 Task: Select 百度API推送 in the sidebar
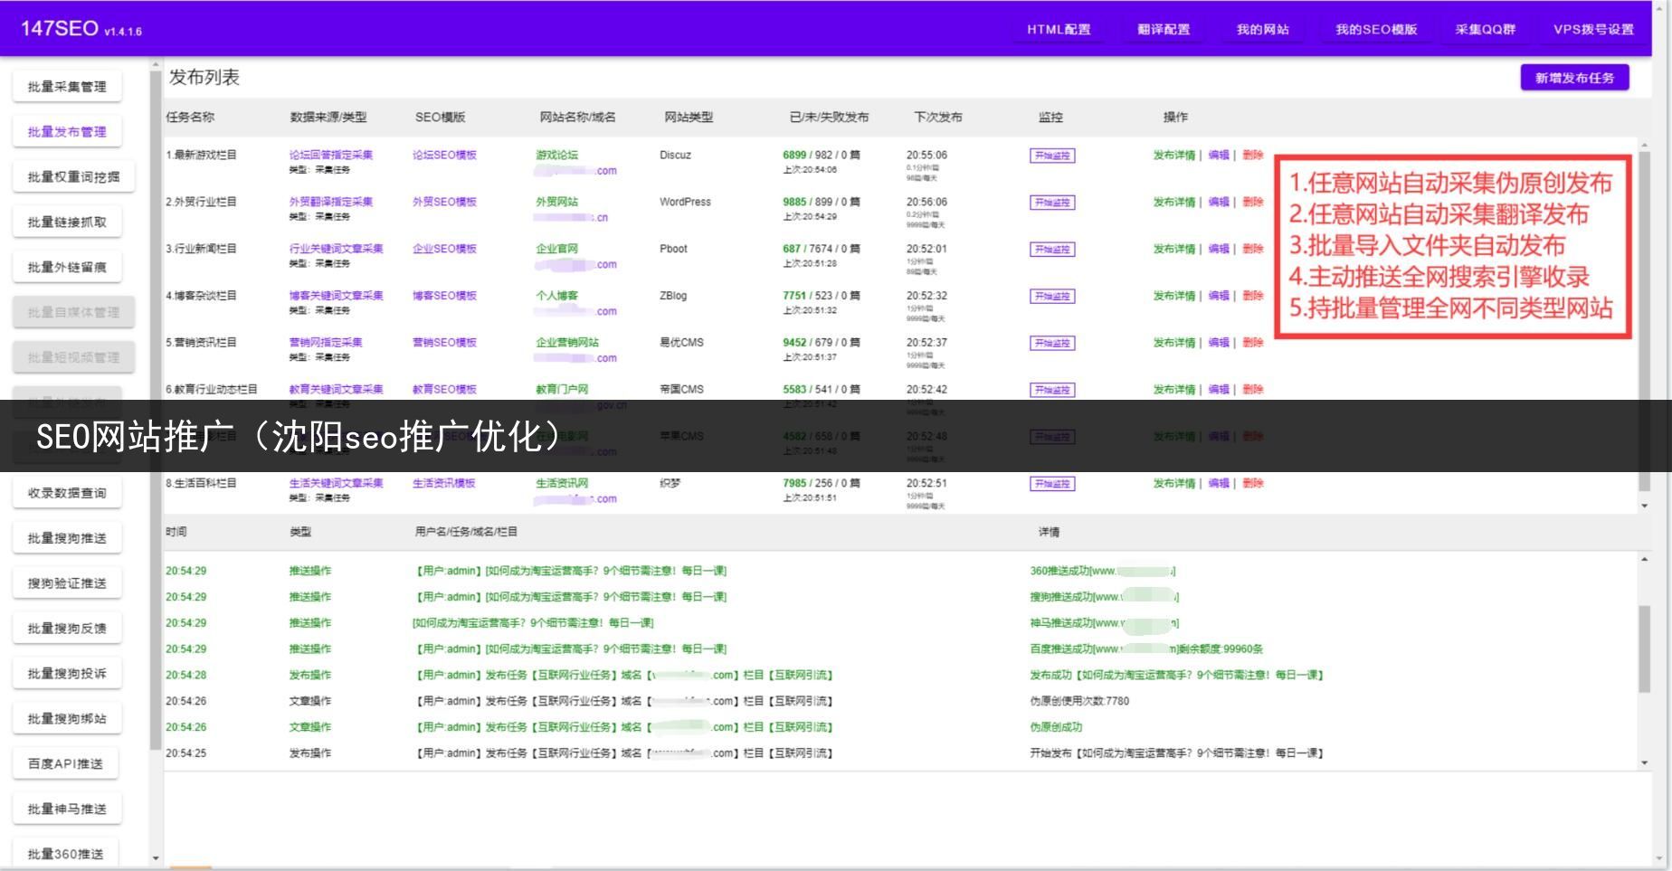[x=65, y=764]
